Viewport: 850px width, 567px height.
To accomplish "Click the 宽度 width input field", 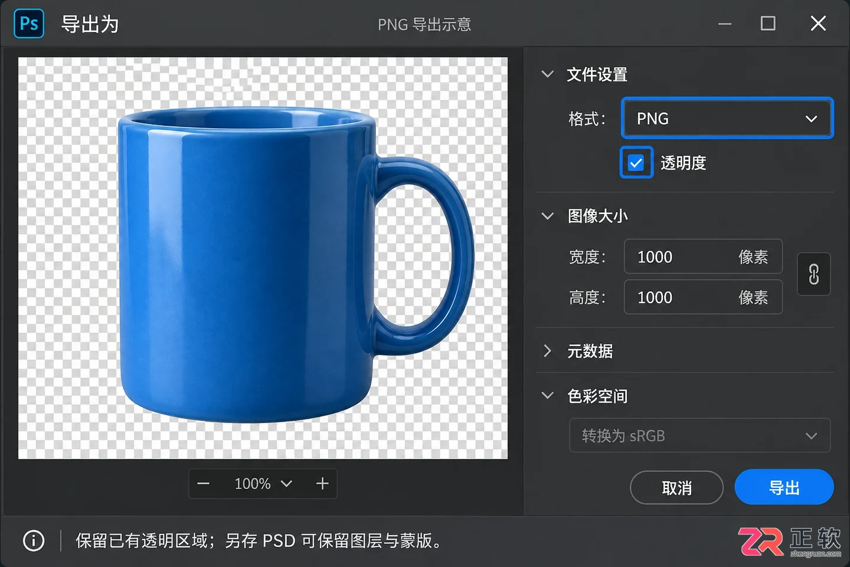I will tap(703, 257).
